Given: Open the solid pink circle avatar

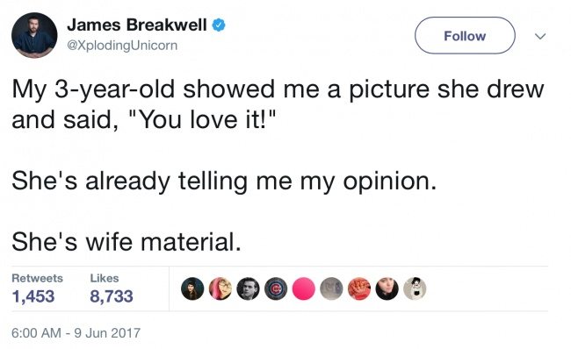Looking at the screenshot, I should click(x=303, y=288).
